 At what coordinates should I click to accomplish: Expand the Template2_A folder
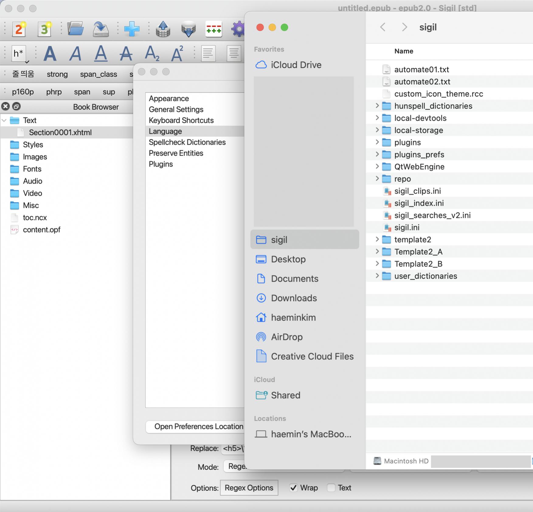point(377,252)
